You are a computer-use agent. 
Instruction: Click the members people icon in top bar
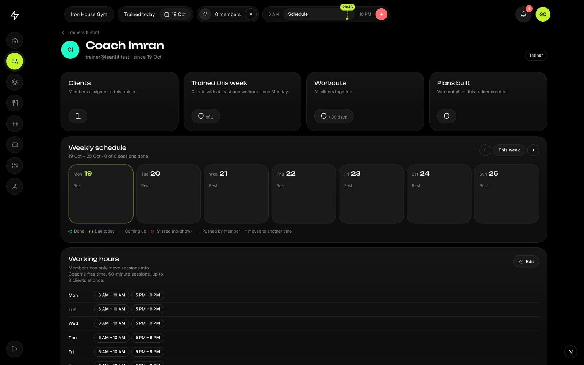pos(205,14)
